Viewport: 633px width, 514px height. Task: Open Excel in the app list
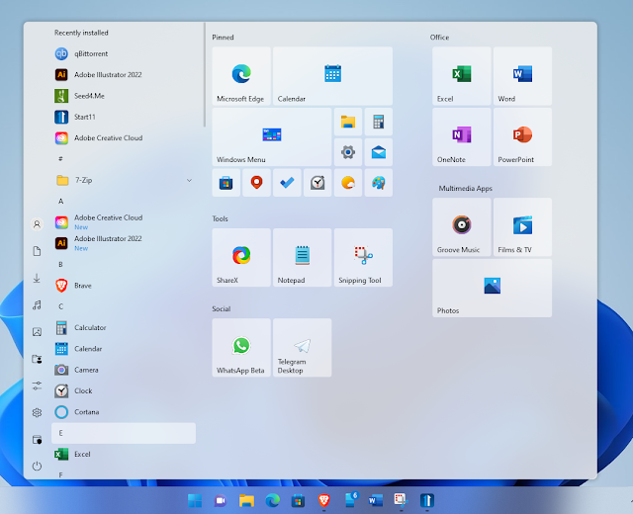[124, 455]
